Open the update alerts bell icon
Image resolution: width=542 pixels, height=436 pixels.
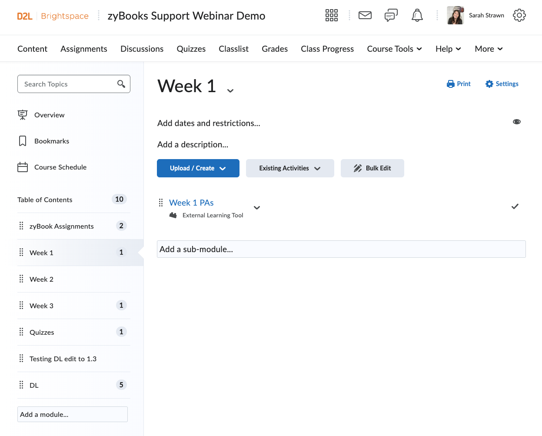point(417,15)
